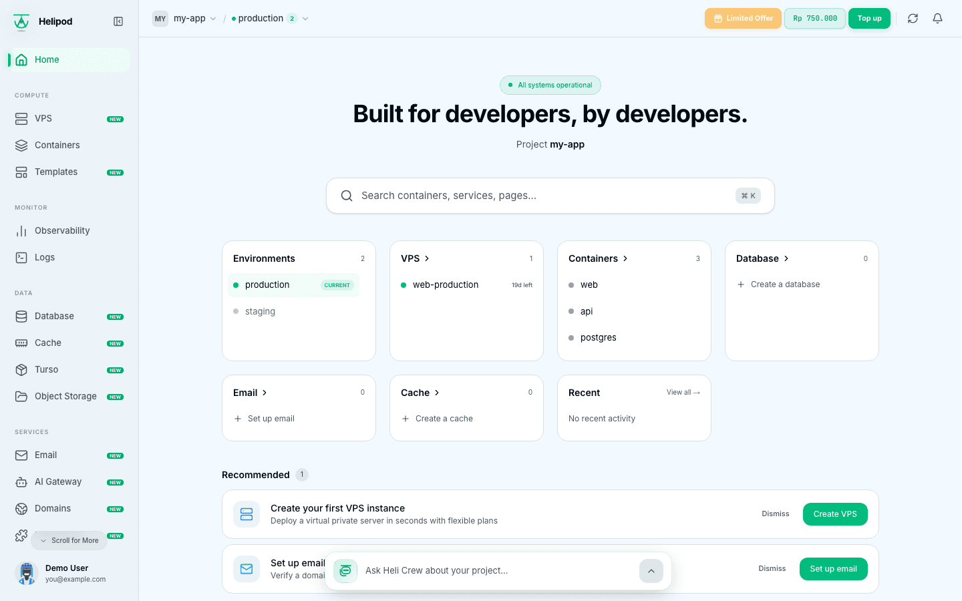The height and width of the screenshot is (601, 962).
Task: Click View all in Recent card
Action: click(x=683, y=393)
